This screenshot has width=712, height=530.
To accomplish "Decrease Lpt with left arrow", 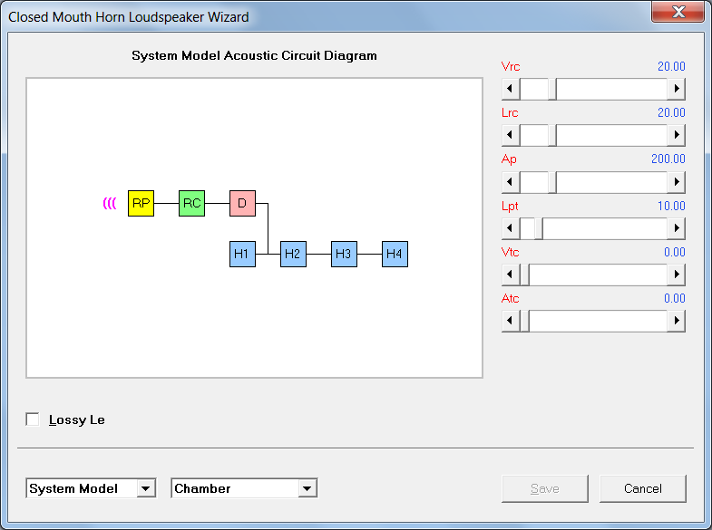I will [511, 228].
